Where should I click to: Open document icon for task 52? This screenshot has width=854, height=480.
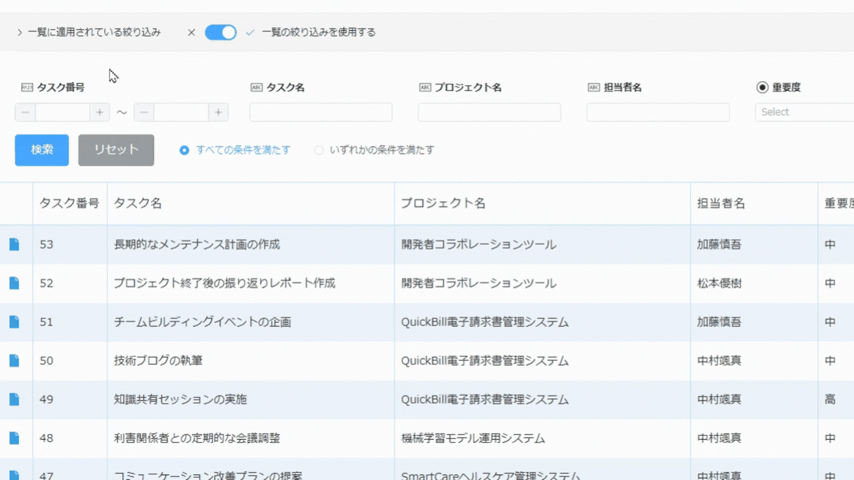pos(14,283)
